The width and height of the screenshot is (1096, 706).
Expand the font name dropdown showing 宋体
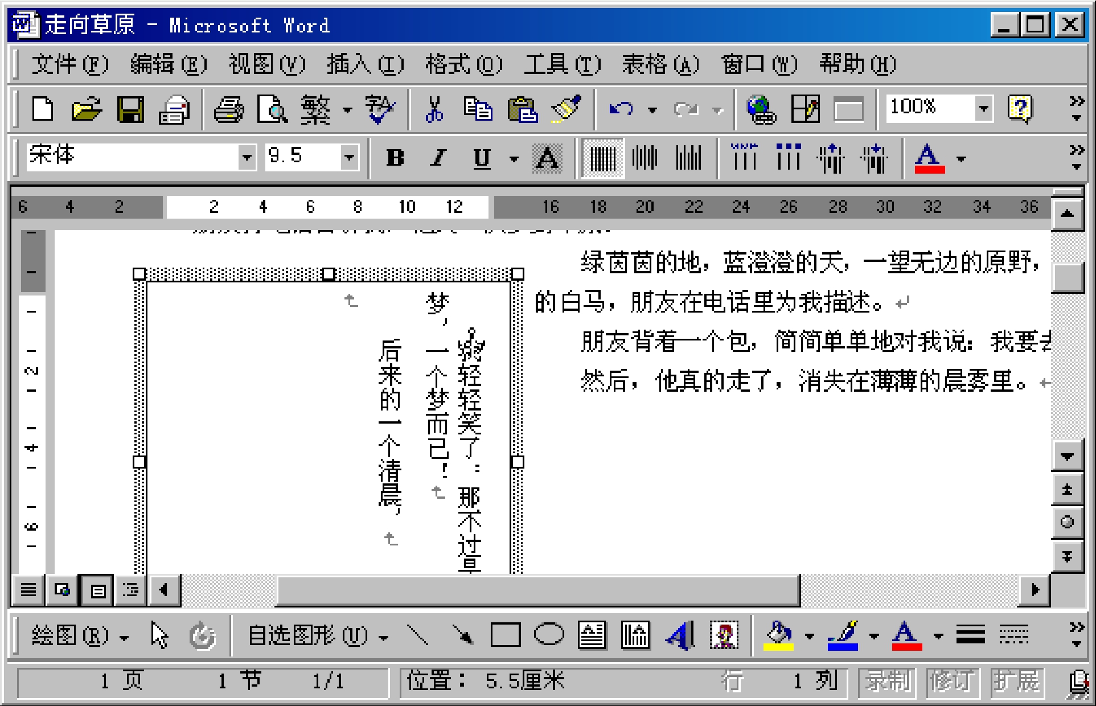pyautogui.click(x=247, y=157)
